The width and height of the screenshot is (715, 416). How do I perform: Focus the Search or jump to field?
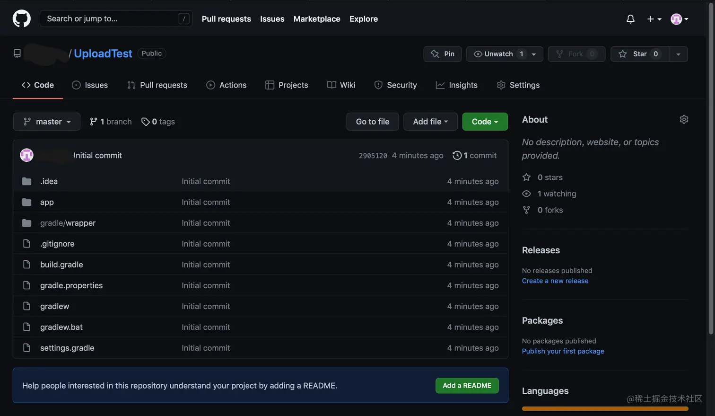click(x=116, y=19)
